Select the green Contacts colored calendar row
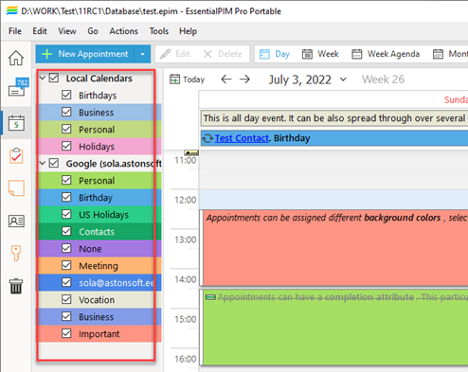This screenshot has width=468, height=372. (x=99, y=232)
